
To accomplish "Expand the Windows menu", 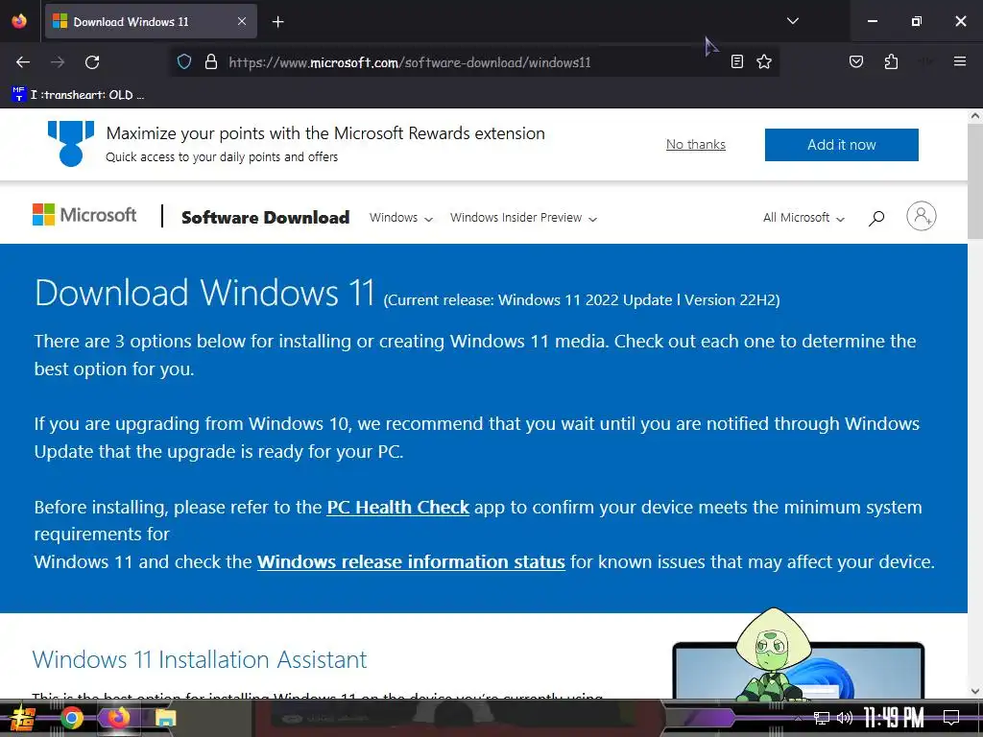I will click(400, 218).
